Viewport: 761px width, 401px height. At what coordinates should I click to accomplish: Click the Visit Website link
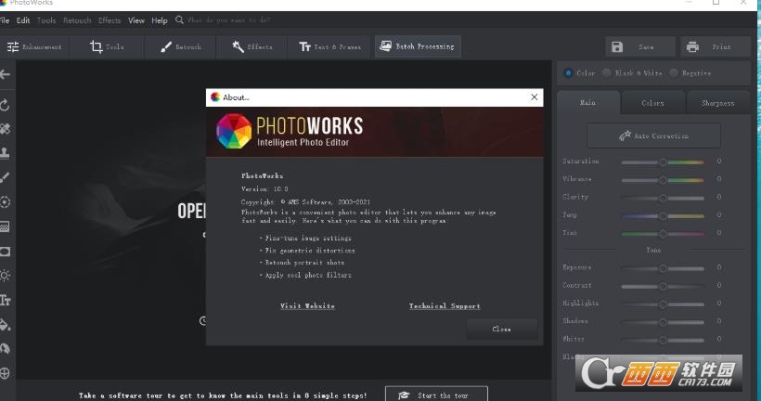pos(307,305)
